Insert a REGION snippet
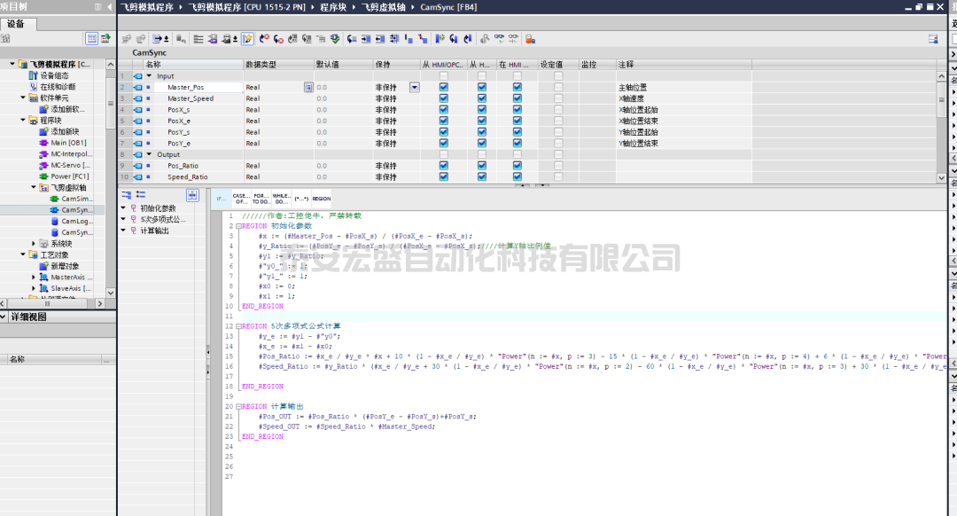This screenshot has height=516, width=957. click(321, 199)
